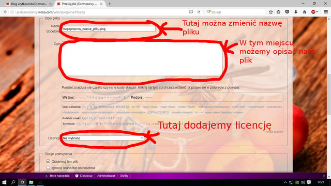331x186 pixels.
Task: Click the page vertical scrollbar thumb
Action: (329, 94)
